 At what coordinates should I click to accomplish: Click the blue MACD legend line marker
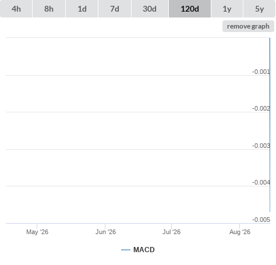[x=126, y=250]
